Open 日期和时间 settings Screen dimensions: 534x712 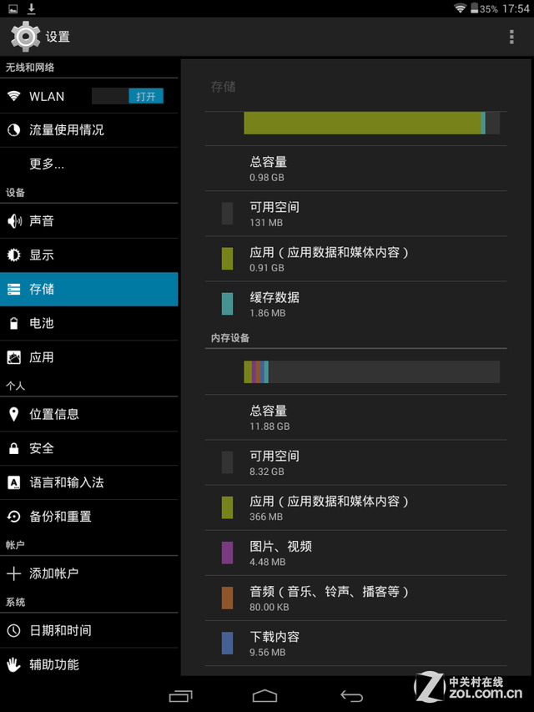60,630
